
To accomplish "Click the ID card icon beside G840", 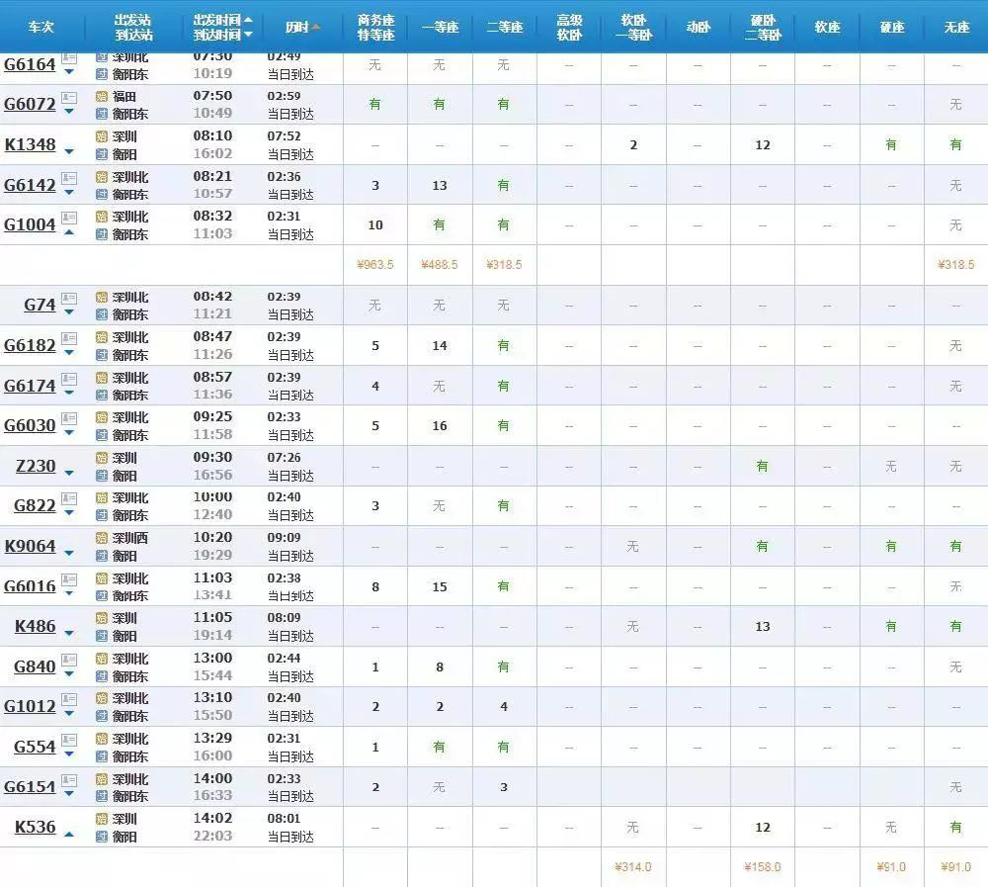I will (68, 661).
